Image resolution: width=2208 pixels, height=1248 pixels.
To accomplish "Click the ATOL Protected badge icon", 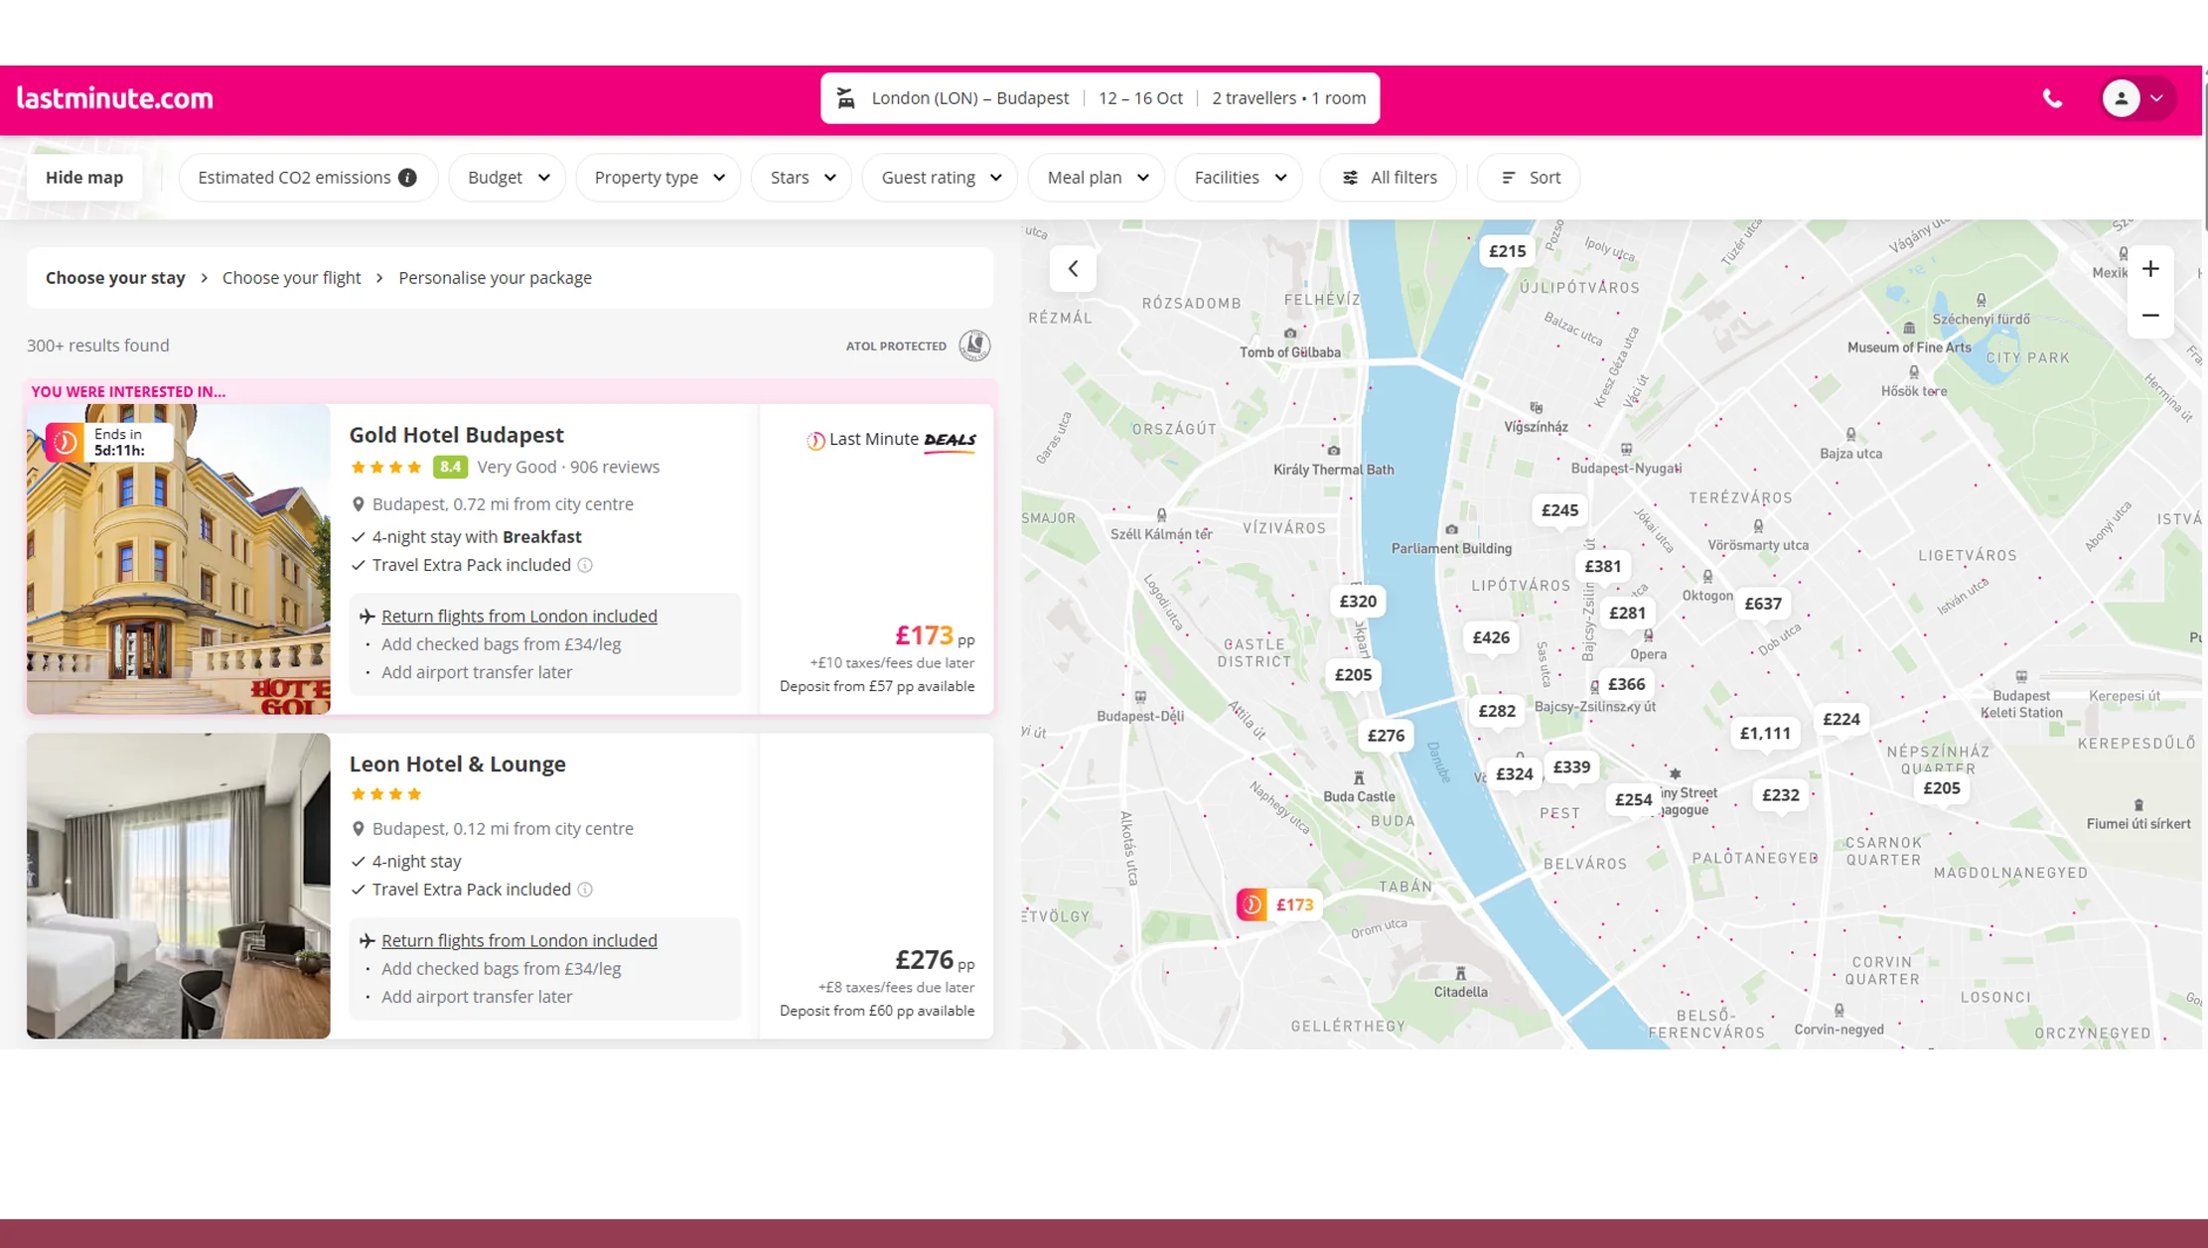I will pyautogui.click(x=972, y=346).
